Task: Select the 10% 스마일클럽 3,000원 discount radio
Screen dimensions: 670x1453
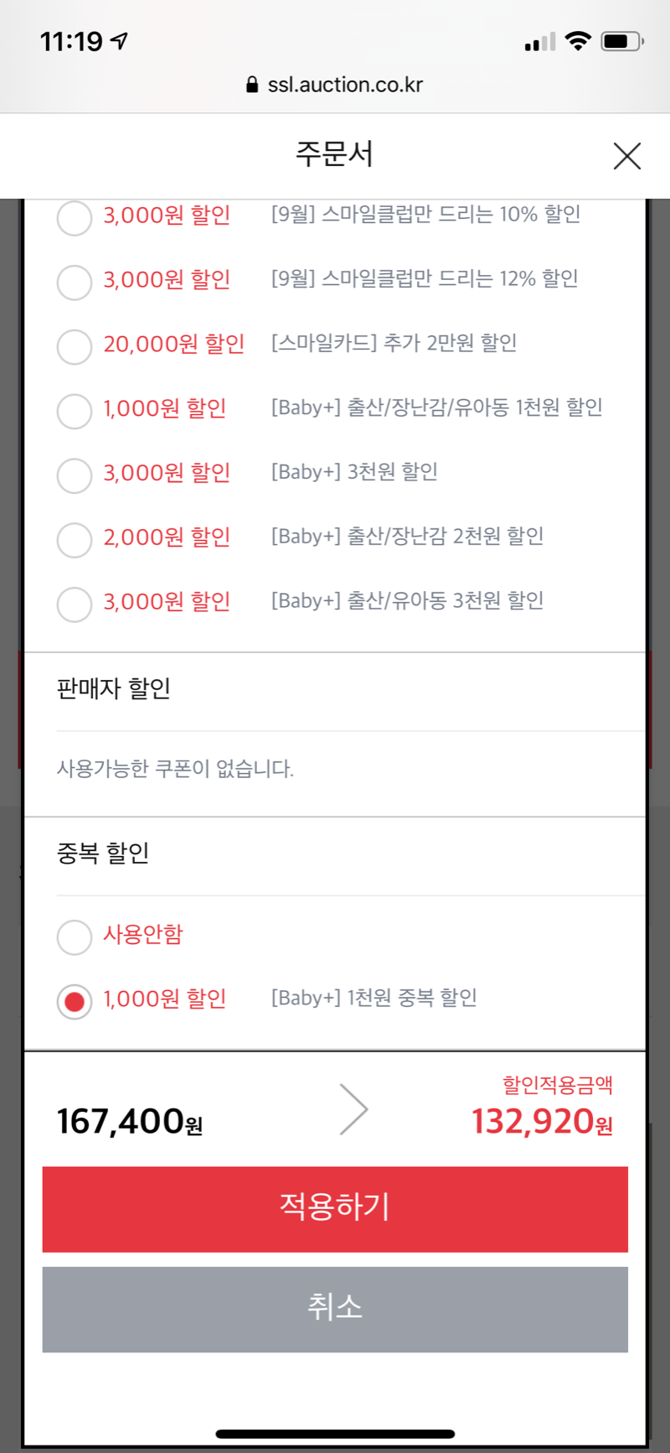Action: click(x=75, y=218)
